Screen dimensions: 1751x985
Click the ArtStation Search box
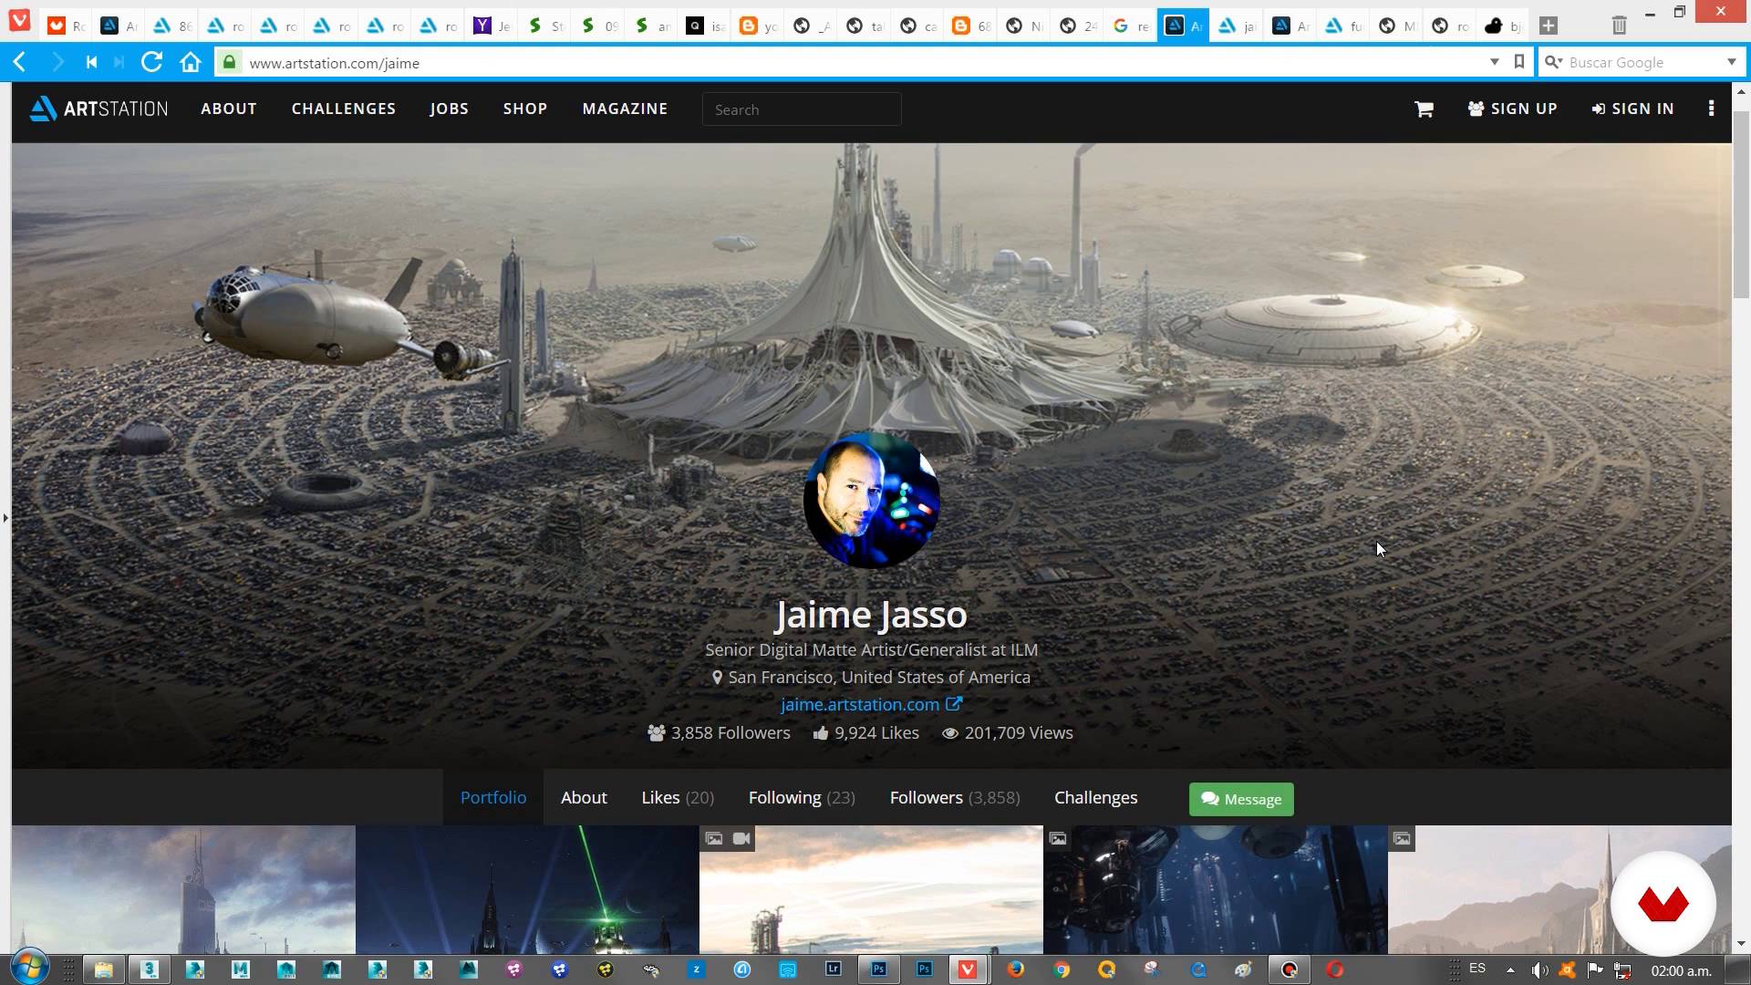(802, 109)
